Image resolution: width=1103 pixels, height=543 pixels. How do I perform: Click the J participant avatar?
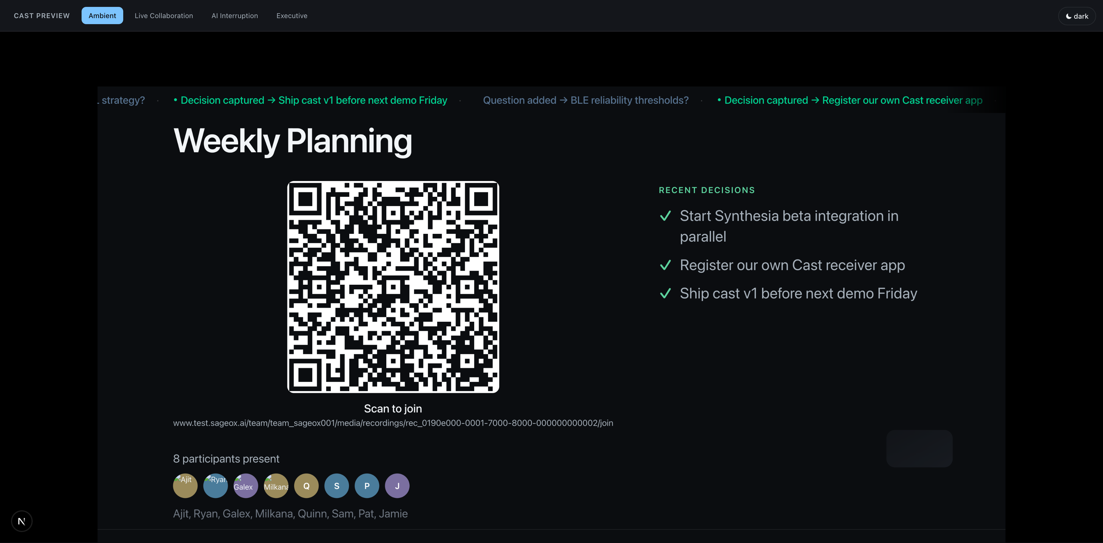tap(397, 486)
